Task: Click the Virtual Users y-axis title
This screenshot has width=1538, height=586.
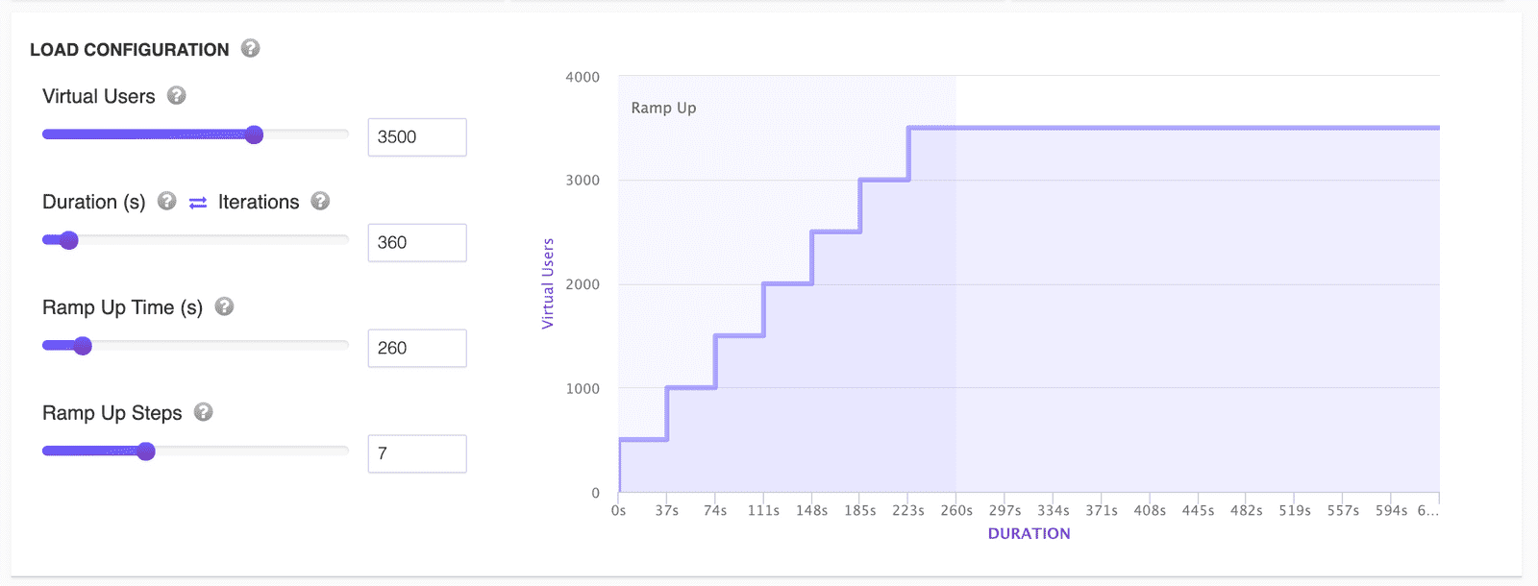Action: pyautogui.click(x=548, y=283)
